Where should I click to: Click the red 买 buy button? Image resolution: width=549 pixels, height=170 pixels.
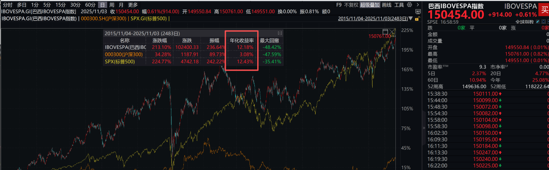coord(544,10)
